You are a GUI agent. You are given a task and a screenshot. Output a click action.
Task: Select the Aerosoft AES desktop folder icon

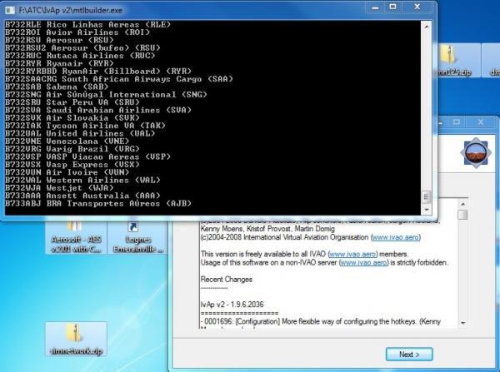click(x=76, y=237)
